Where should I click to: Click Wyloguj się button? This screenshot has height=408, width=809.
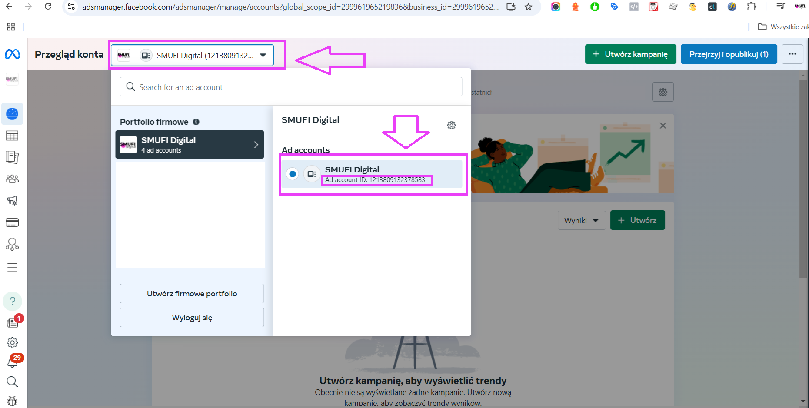[x=192, y=318]
